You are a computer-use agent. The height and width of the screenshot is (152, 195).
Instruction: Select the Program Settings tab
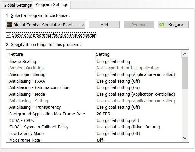tap(52, 5)
